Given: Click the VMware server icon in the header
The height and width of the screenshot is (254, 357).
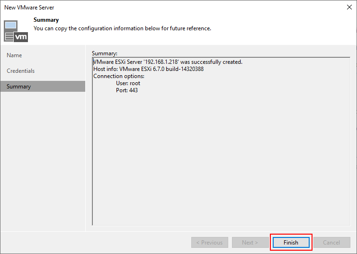Looking at the screenshot, I should (16, 31).
